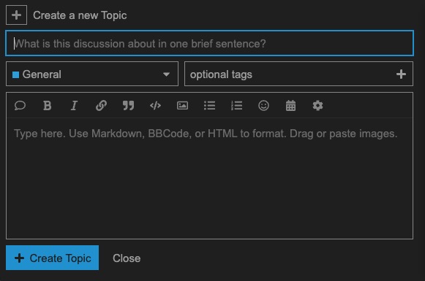Open the General category dropdown

(92, 74)
